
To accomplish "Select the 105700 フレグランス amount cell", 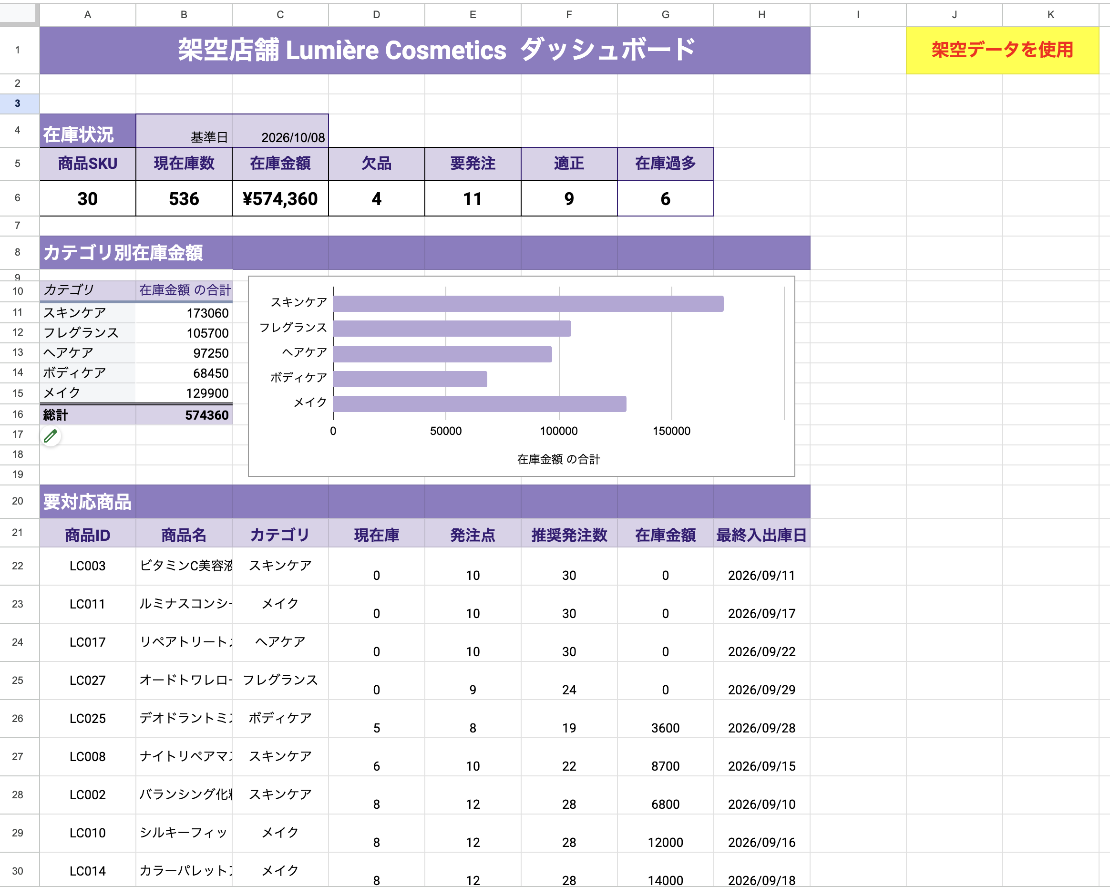I will (x=184, y=332).
